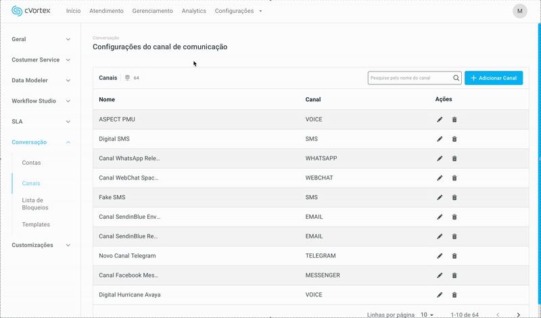The image size is (541, 318).
Task: Open the user avatar M menu
Action: tap(519, 11)
